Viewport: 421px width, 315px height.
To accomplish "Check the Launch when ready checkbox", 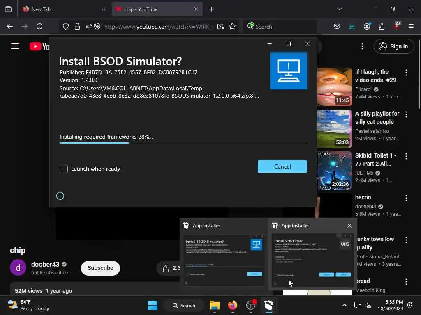I will 64,169.
